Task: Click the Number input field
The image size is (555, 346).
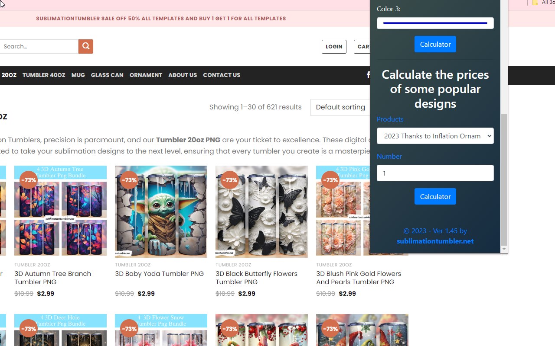Action: point(435,173)
